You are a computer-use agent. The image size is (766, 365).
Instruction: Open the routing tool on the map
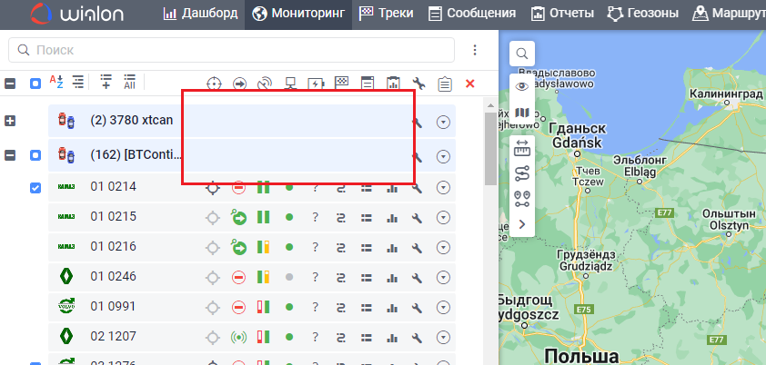(x=522, y=171)
